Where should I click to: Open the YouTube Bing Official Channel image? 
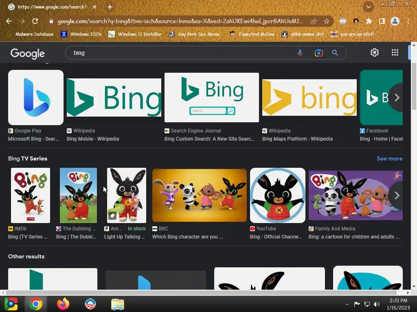[278, 195]
